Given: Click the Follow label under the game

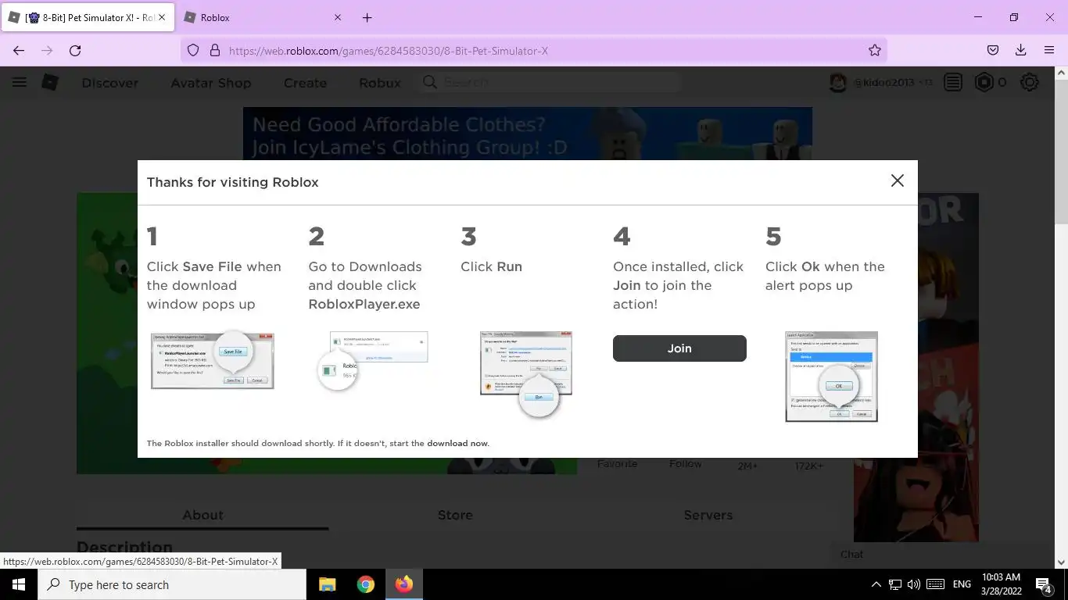Looking at the screenshot, I should (686, 464).
